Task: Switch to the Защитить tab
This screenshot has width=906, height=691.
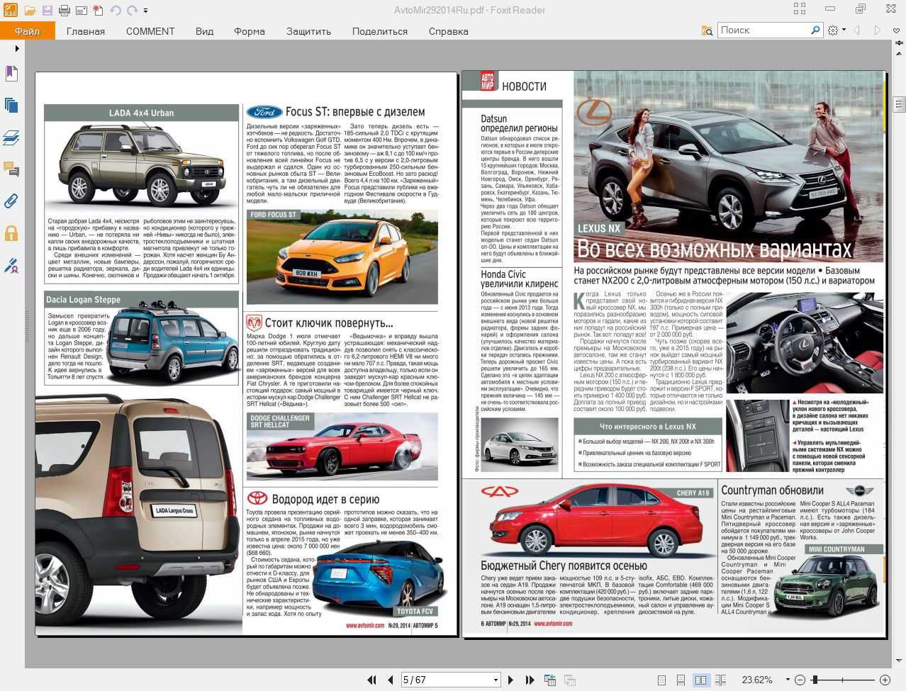Action: (x=308, y=31)
